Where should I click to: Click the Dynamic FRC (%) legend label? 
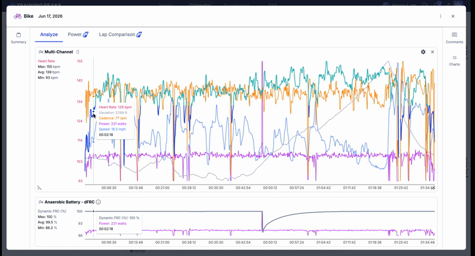pos(52,211)
